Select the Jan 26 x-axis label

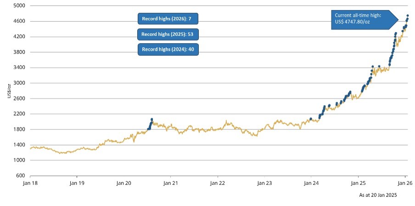(404, 183)
